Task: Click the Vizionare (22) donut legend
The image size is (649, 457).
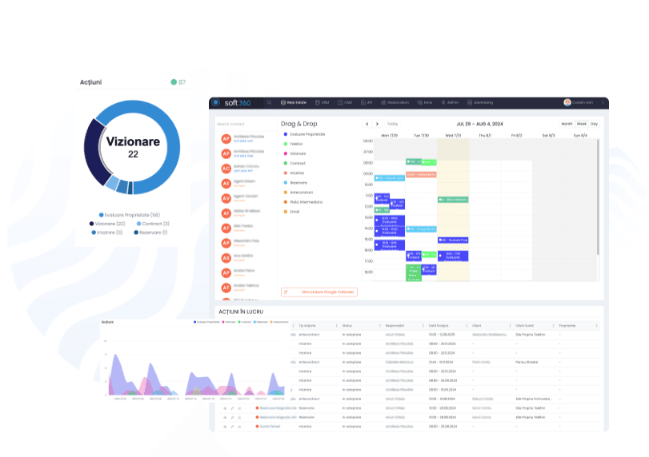Action: [107, 224]
